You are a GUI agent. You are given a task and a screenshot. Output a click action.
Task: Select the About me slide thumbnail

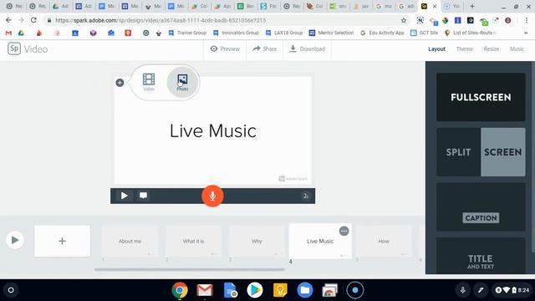tap(130, 241)
